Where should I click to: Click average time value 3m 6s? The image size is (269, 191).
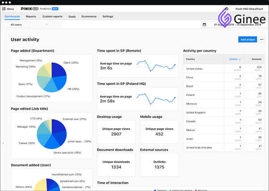click(106, 68)
